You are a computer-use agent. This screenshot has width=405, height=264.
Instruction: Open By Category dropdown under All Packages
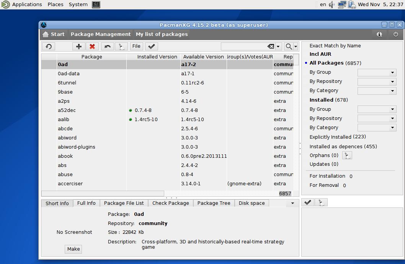point(377,91)
